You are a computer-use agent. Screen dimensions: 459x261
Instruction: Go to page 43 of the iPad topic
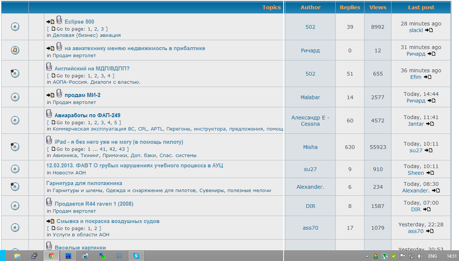[x=123, y=149]
